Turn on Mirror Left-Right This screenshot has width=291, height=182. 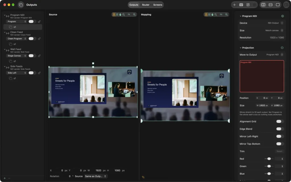tap(280, 136)
